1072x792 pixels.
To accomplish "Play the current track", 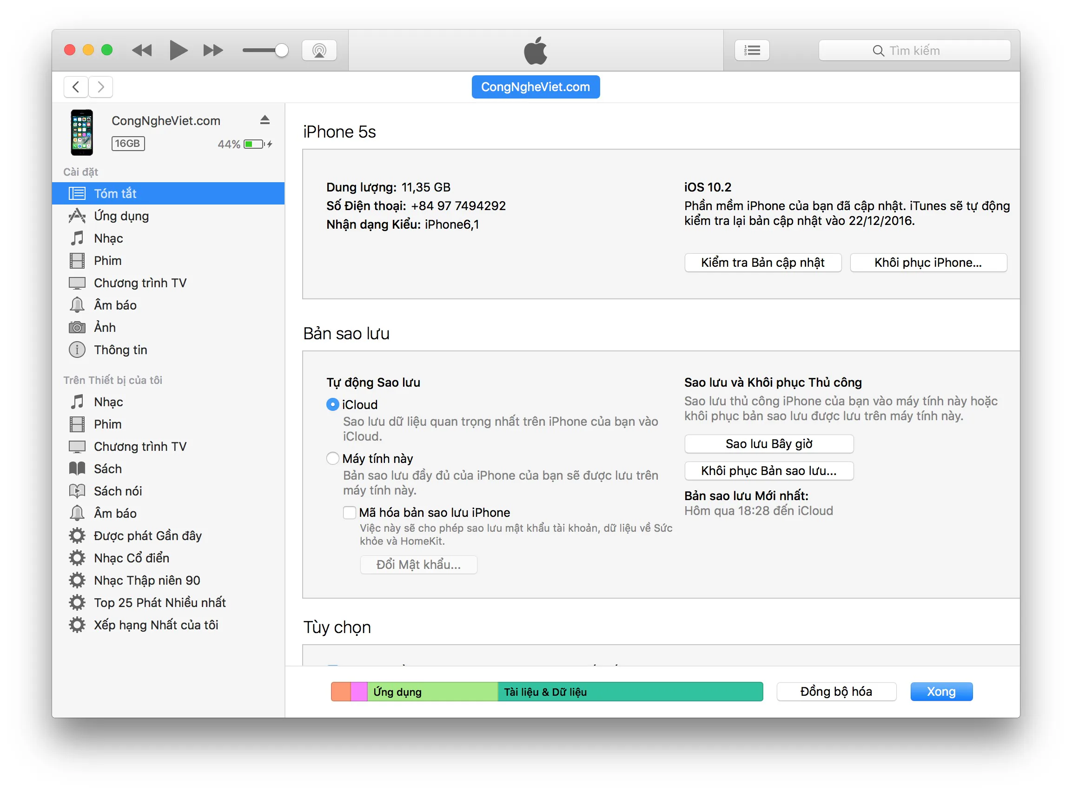I will coord(179,50).
